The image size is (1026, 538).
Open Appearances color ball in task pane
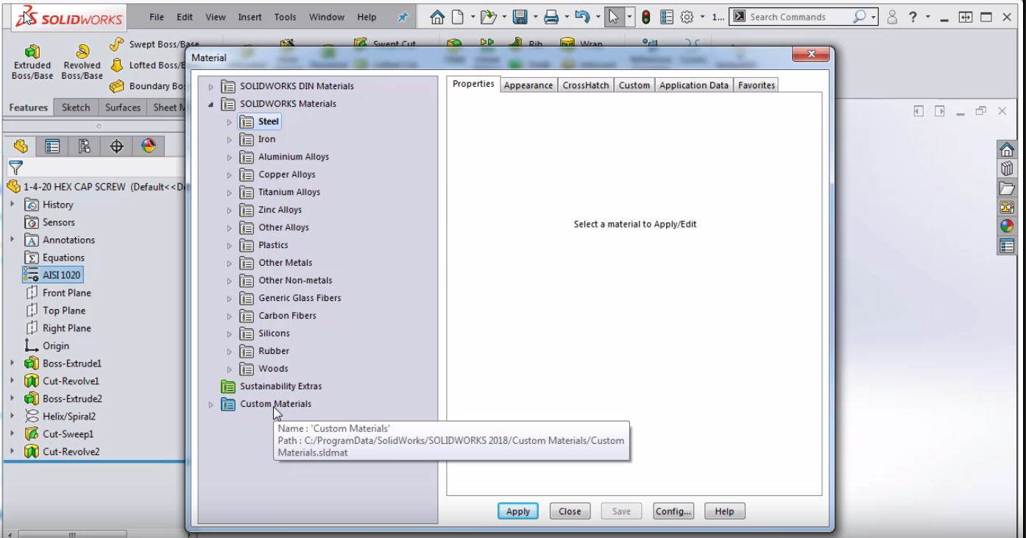click(x=1007, y=227)
